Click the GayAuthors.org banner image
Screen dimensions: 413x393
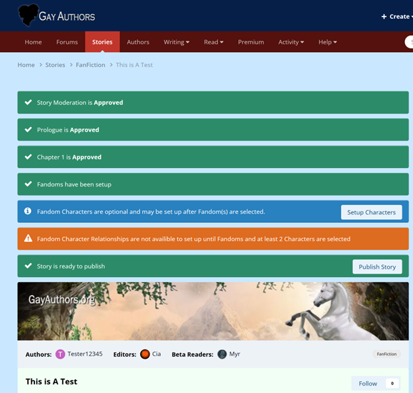point(212,311)
